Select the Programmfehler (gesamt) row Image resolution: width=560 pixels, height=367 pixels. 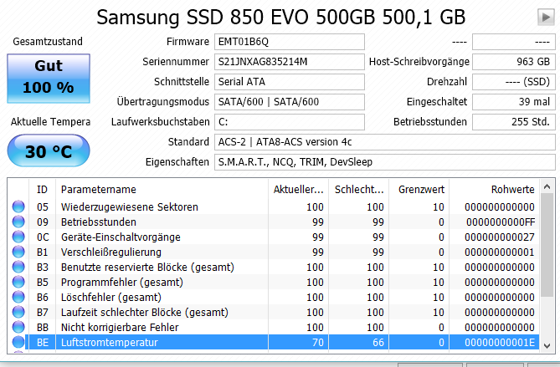pyautogui.click(x=273, y=282)
